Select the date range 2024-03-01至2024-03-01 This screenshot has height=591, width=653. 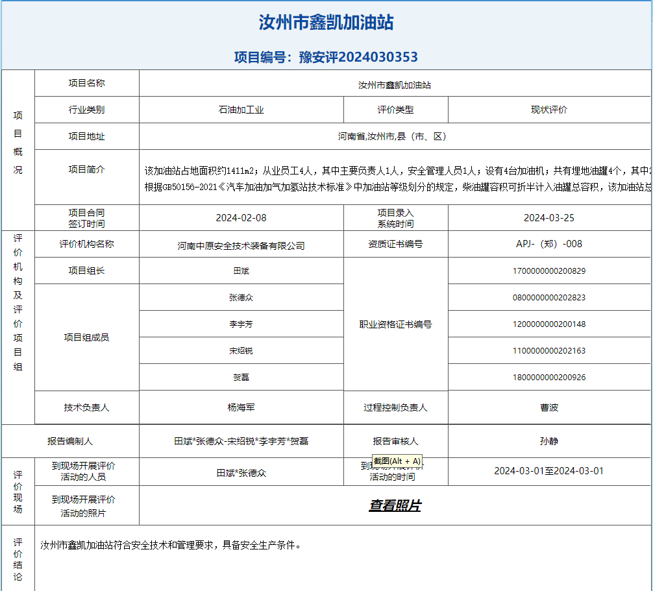pos(549,471)
